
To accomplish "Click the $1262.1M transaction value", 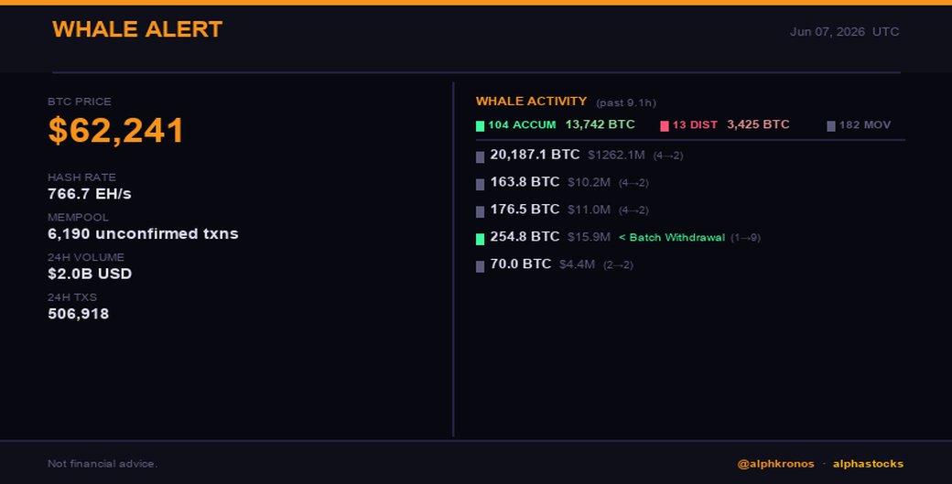I will click(616, 156).
